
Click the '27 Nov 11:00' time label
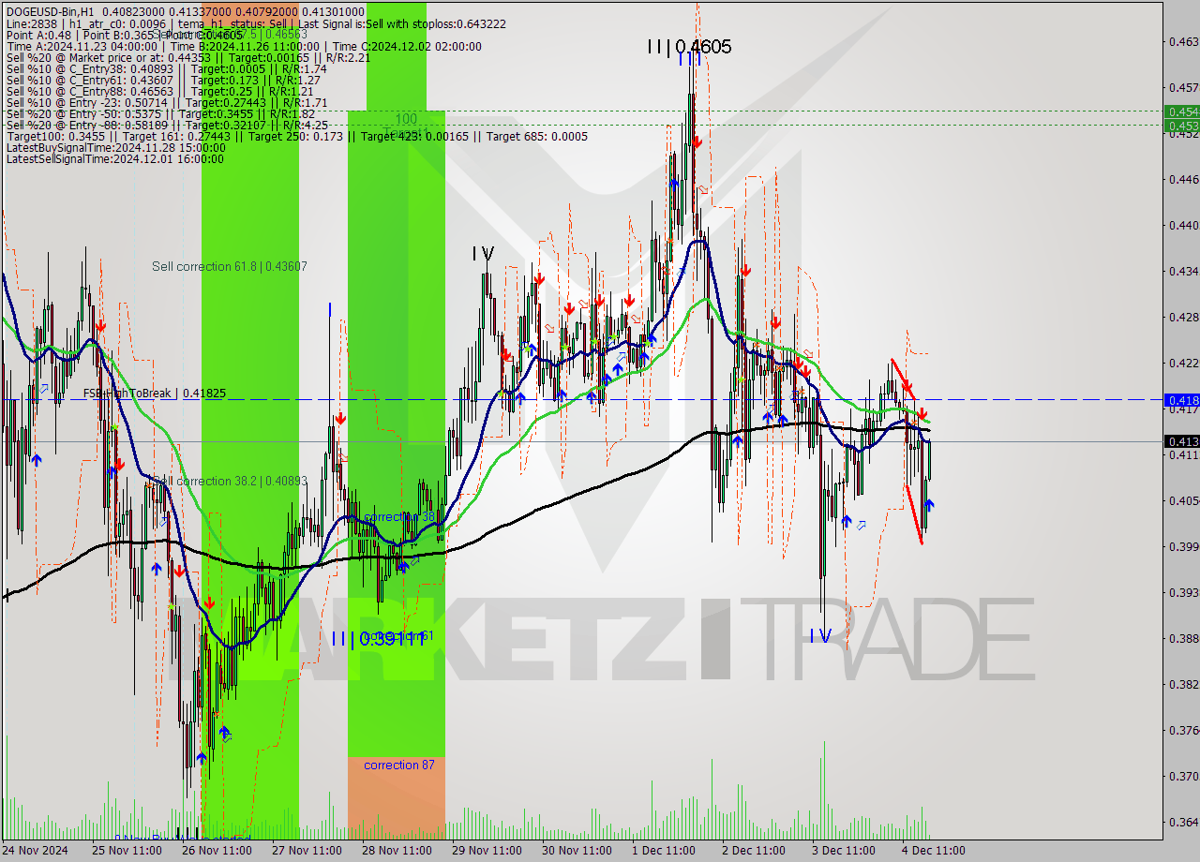click(306, 851)
